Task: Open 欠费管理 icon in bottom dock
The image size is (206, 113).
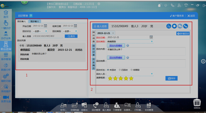Action: click(x=117, y=107)
